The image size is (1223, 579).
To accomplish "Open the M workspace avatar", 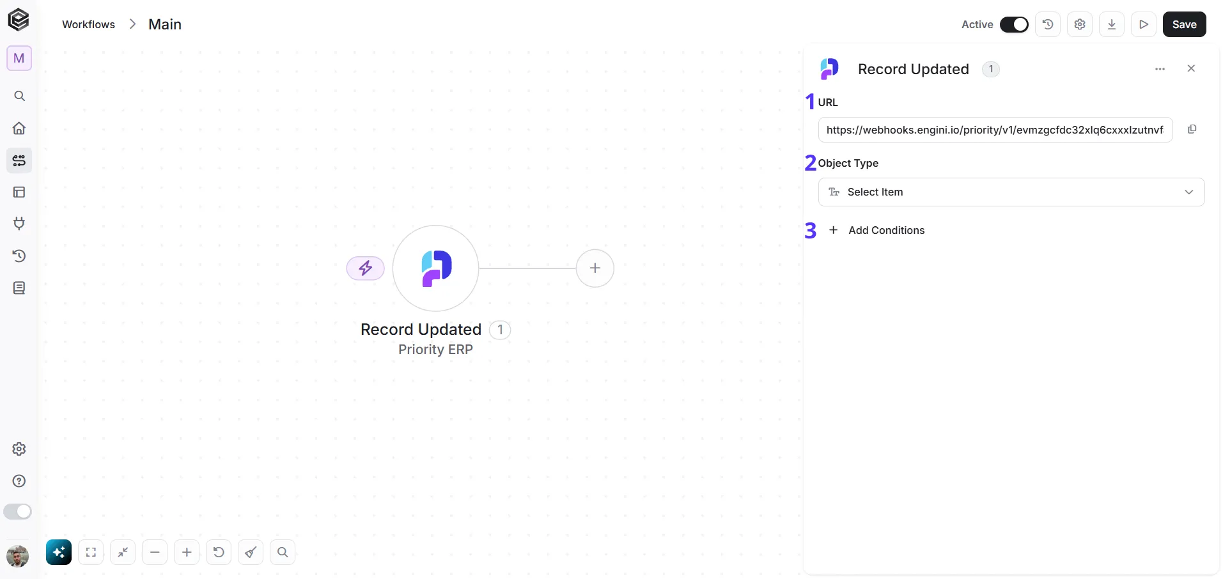I will (19, 58).
